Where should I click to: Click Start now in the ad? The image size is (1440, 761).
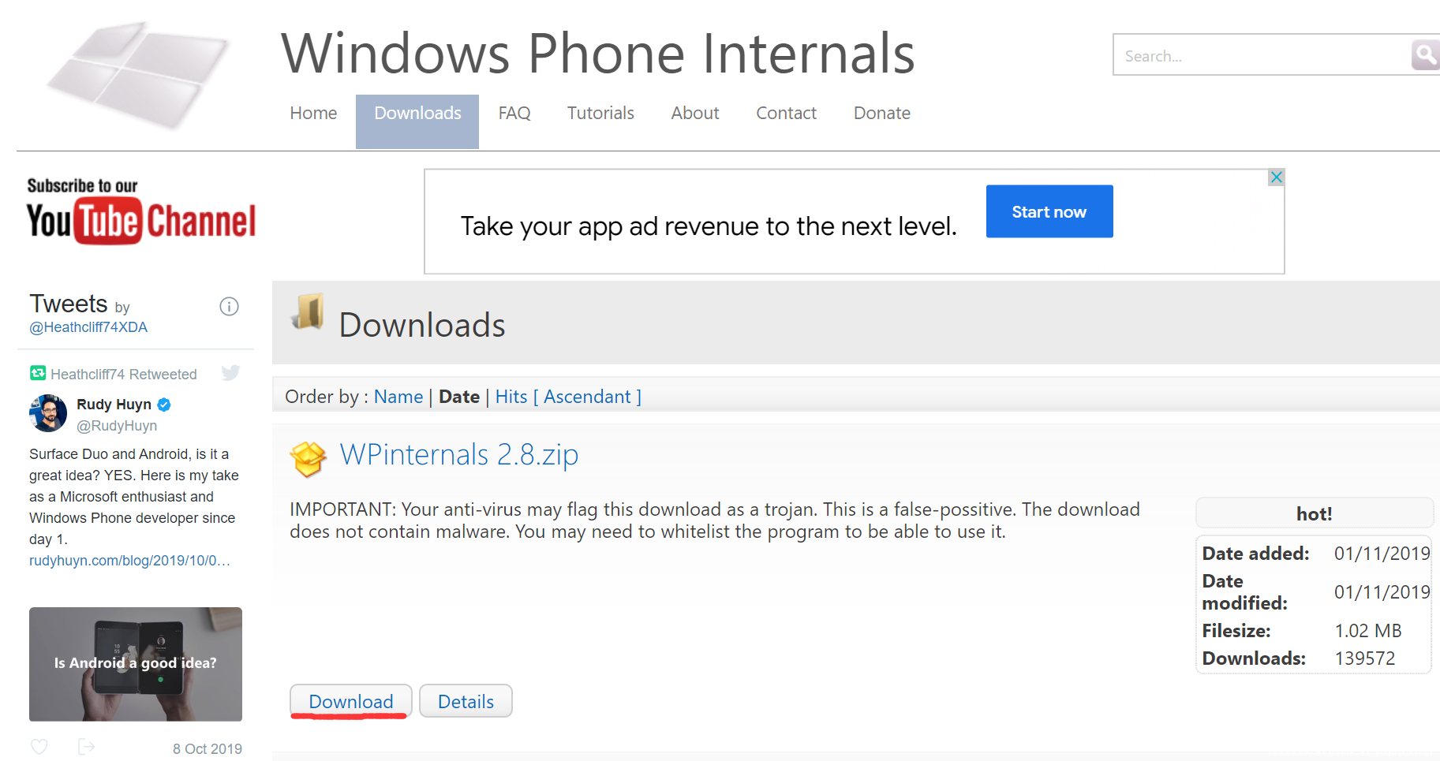point(1049,212)
